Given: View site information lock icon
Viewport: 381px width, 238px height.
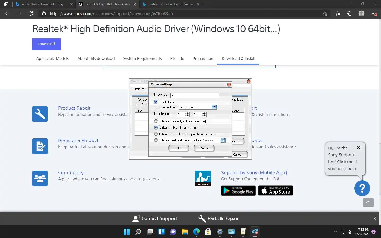Looking at the screenshot, I should click(x=44, y=13).
